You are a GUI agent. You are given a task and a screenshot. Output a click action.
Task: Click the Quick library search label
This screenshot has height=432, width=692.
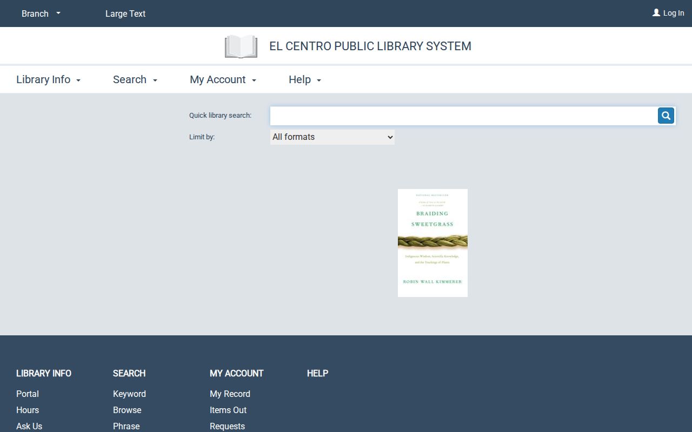220,116
